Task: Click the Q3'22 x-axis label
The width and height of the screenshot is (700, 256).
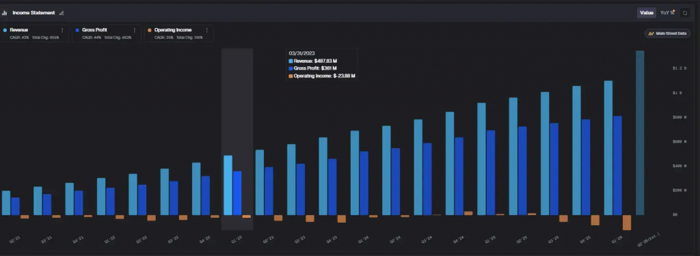Action: (173, 240)
